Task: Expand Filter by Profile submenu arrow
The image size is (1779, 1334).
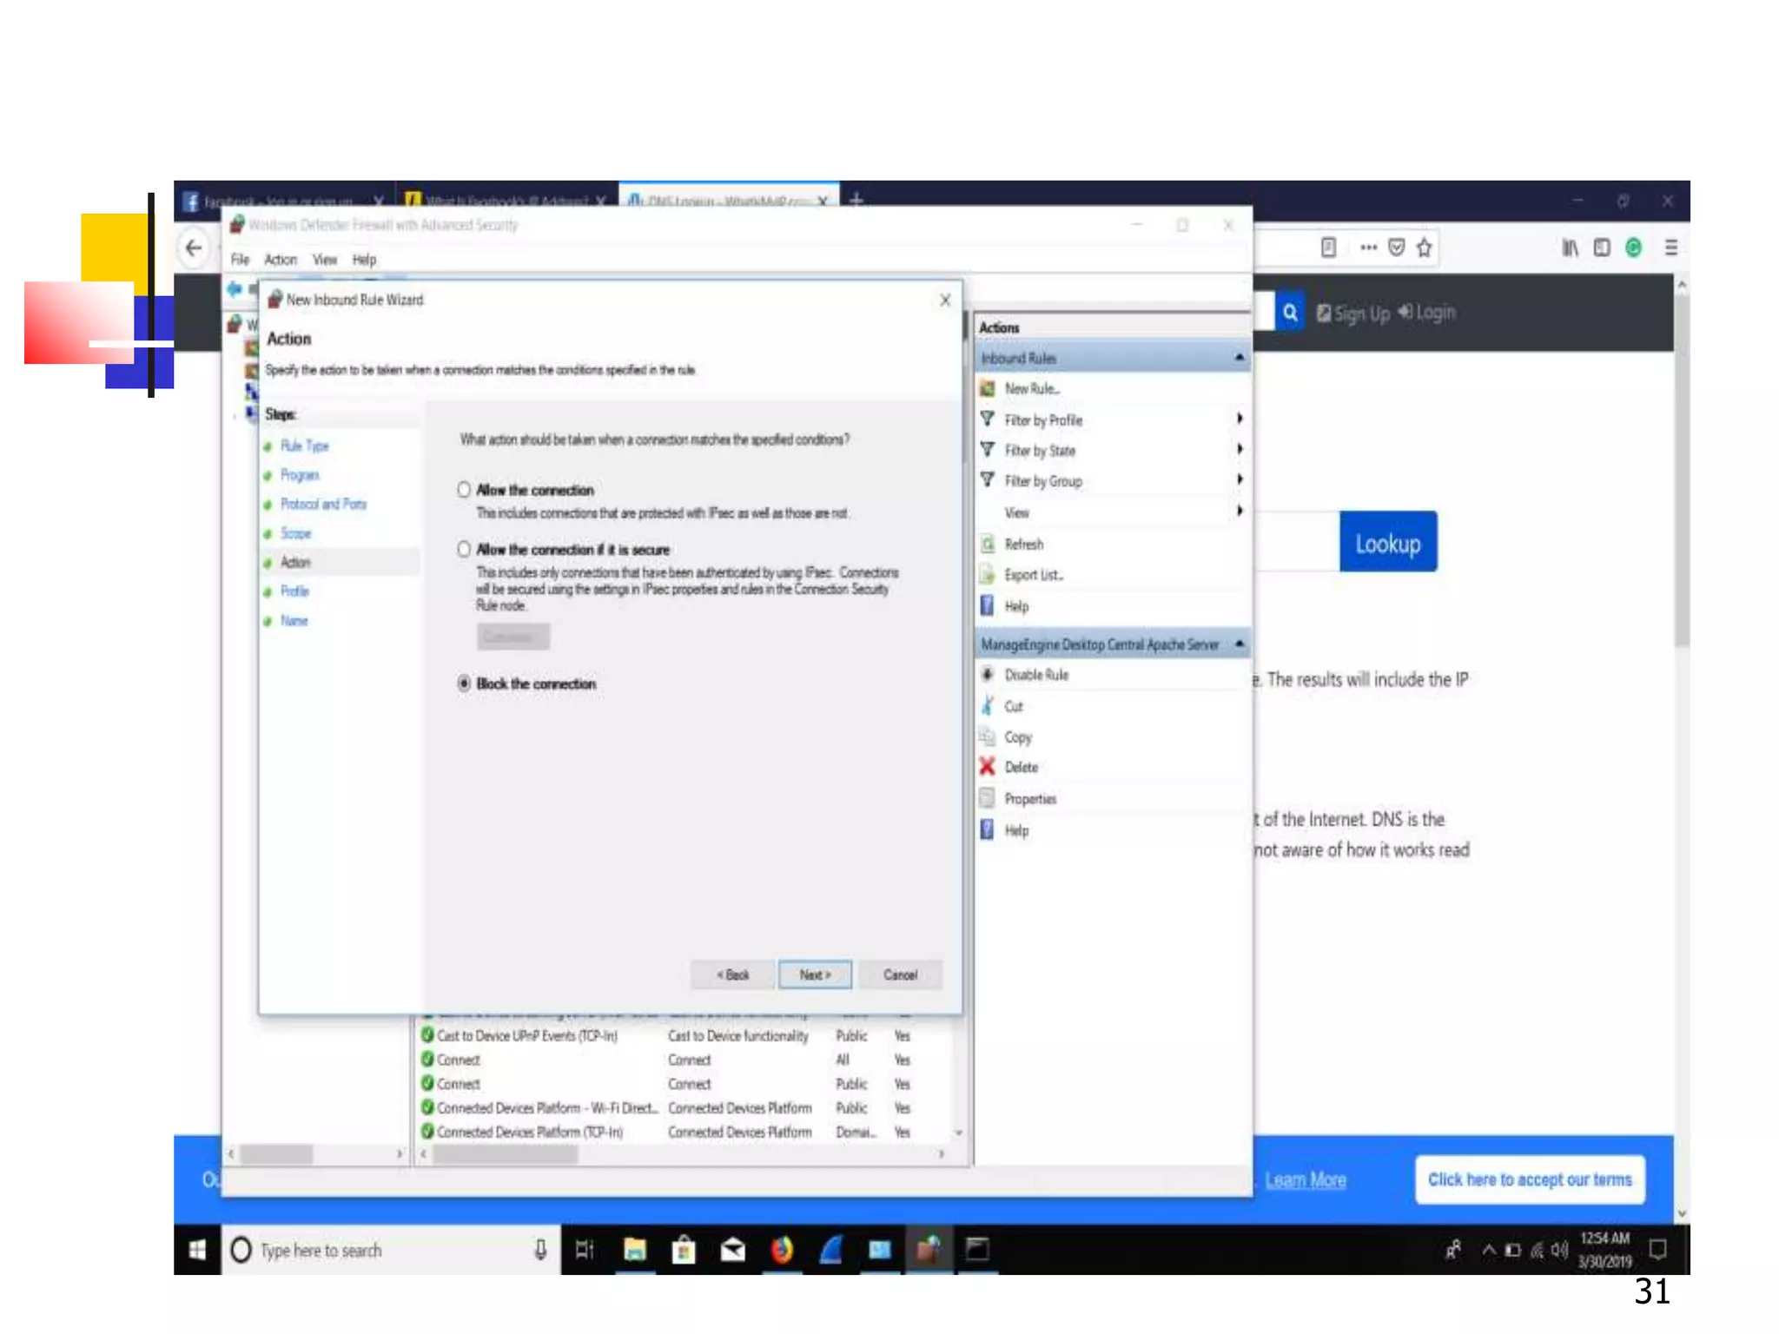Action: 1240,419
